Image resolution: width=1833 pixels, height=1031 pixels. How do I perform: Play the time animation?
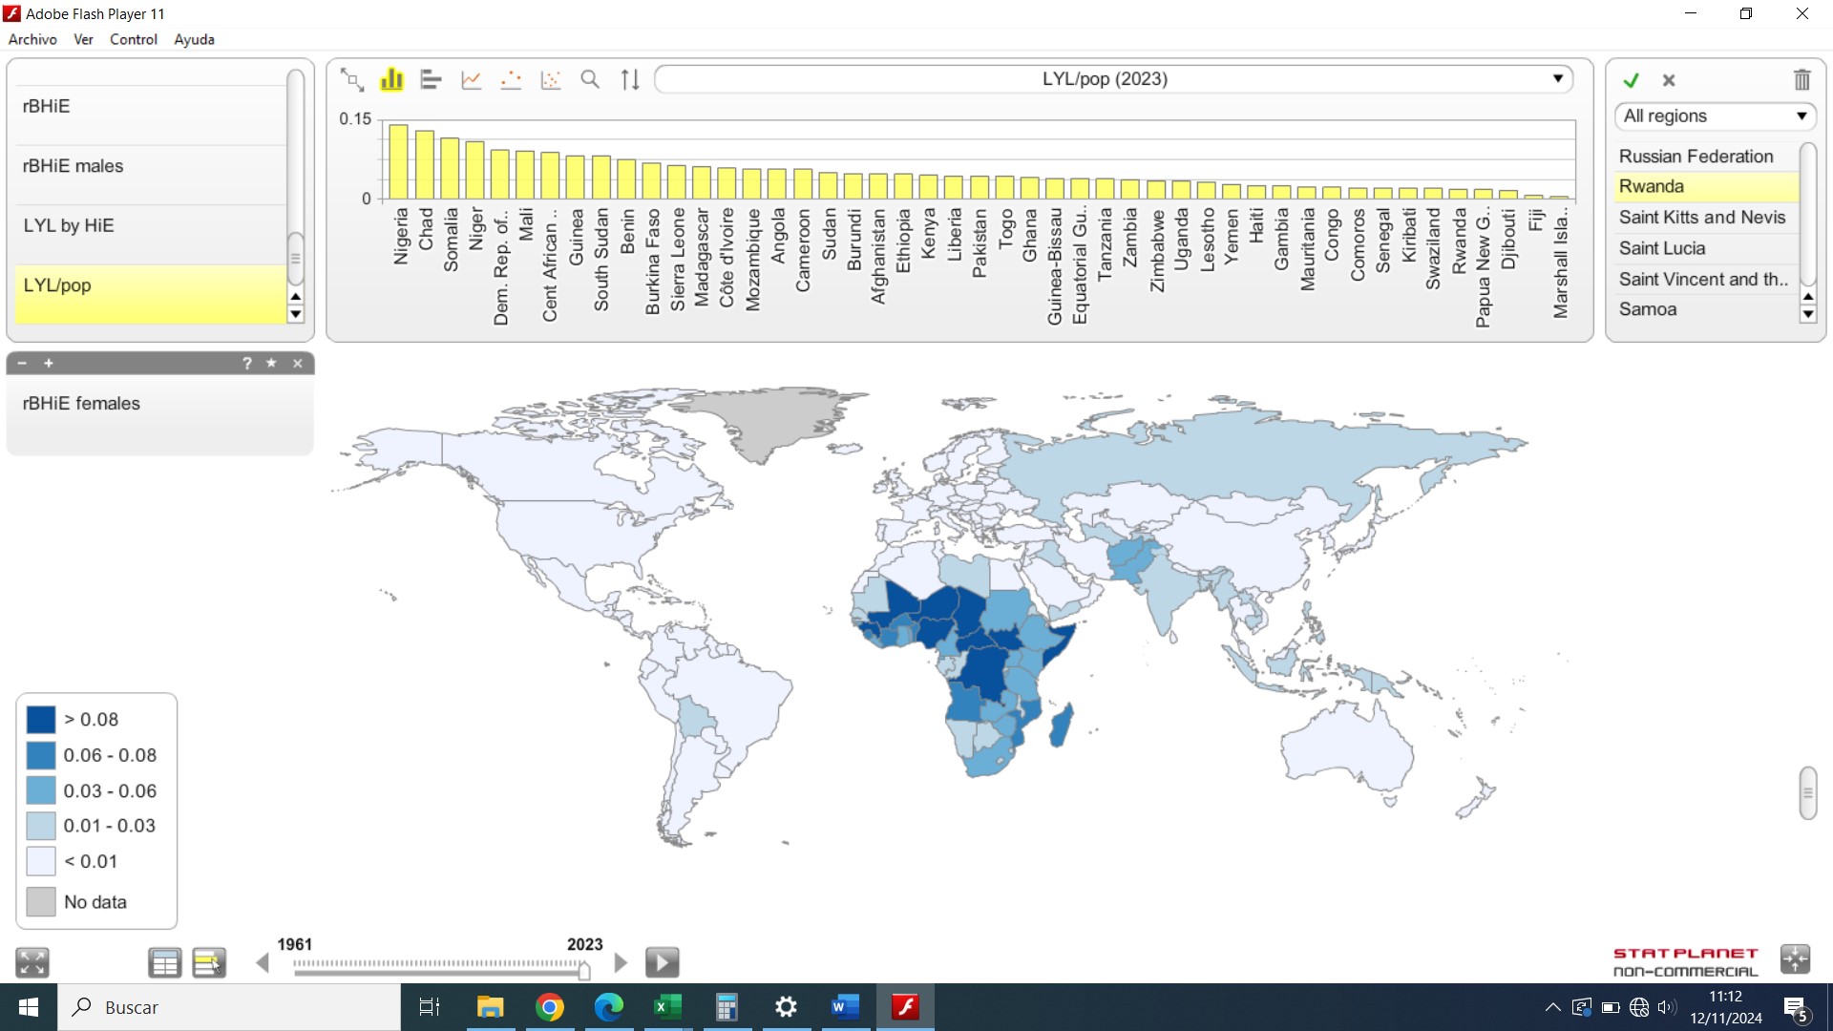(663, 962)
